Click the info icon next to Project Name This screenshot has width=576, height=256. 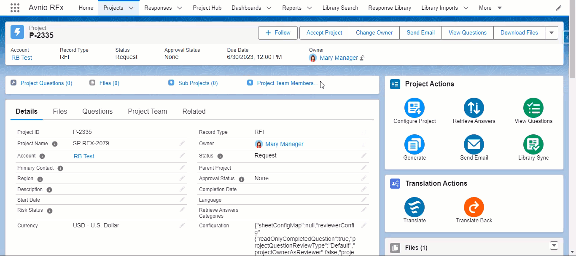pyautogui.click(x=55, y=144)
